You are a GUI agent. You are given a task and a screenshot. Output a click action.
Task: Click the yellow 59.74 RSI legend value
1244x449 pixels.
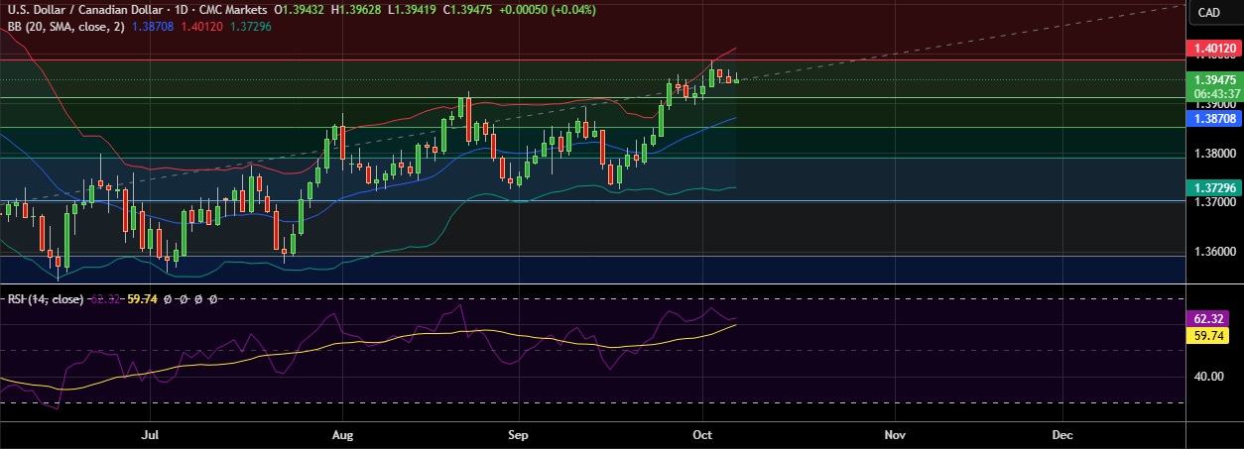(x=143, y=297)
